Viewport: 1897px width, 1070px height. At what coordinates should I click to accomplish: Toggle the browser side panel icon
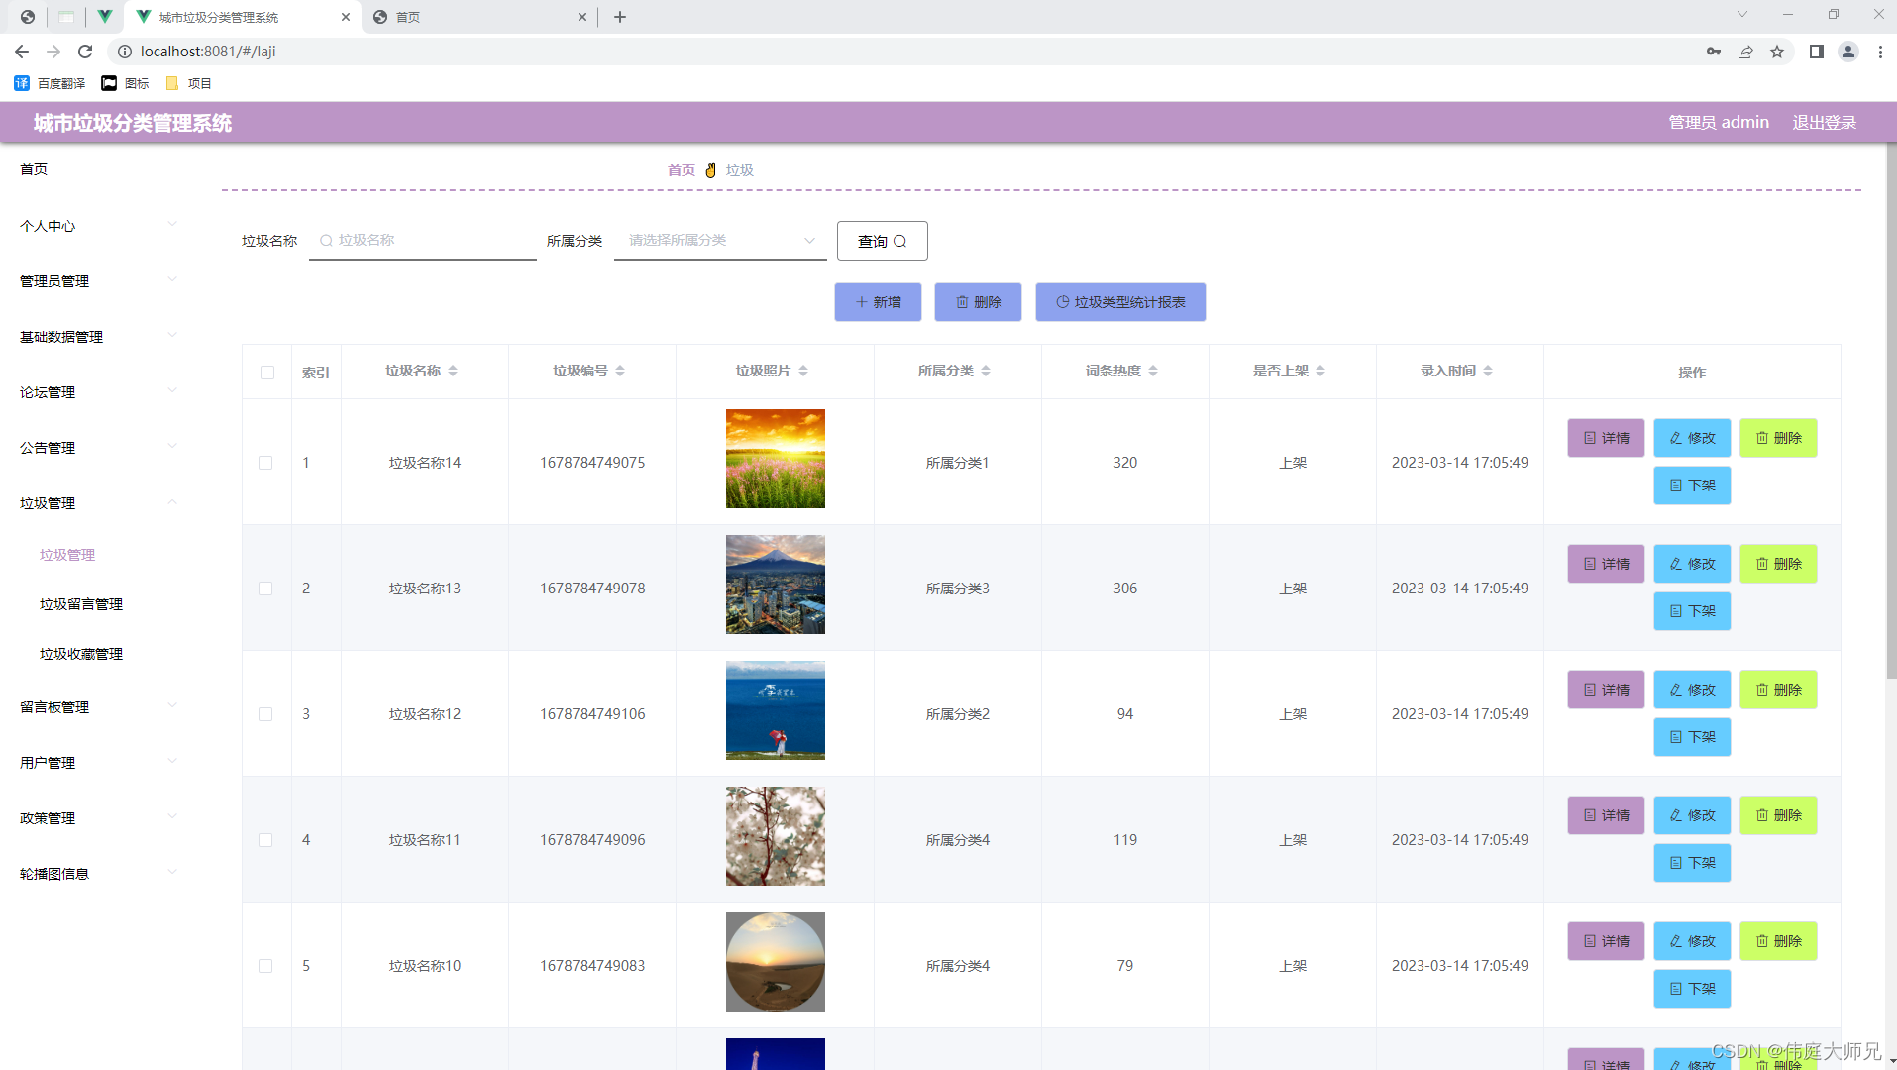pyautogui.click(x=1817, y=52)
